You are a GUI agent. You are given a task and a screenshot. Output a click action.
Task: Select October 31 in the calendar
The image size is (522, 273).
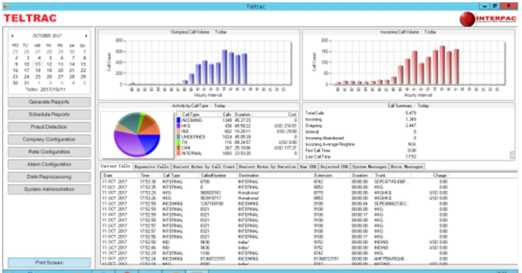click(x=27, y=83)
